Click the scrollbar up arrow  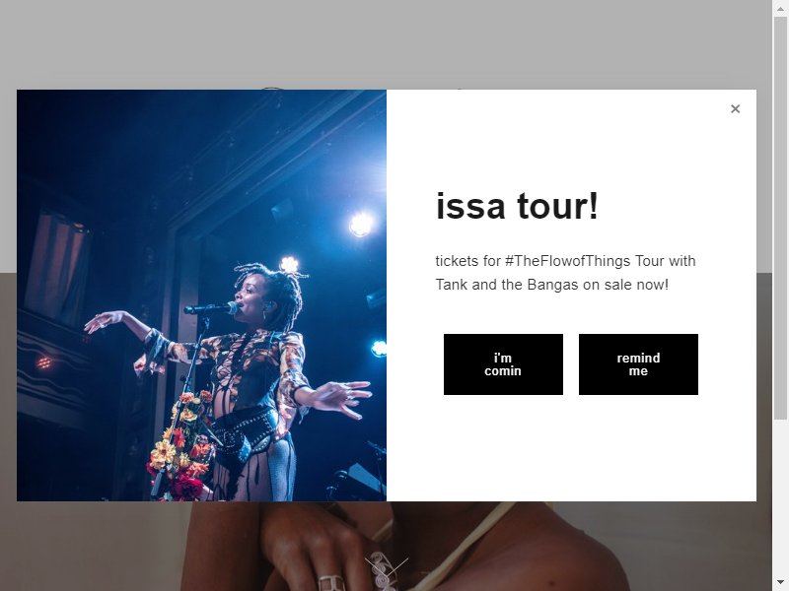click(780, 7)
